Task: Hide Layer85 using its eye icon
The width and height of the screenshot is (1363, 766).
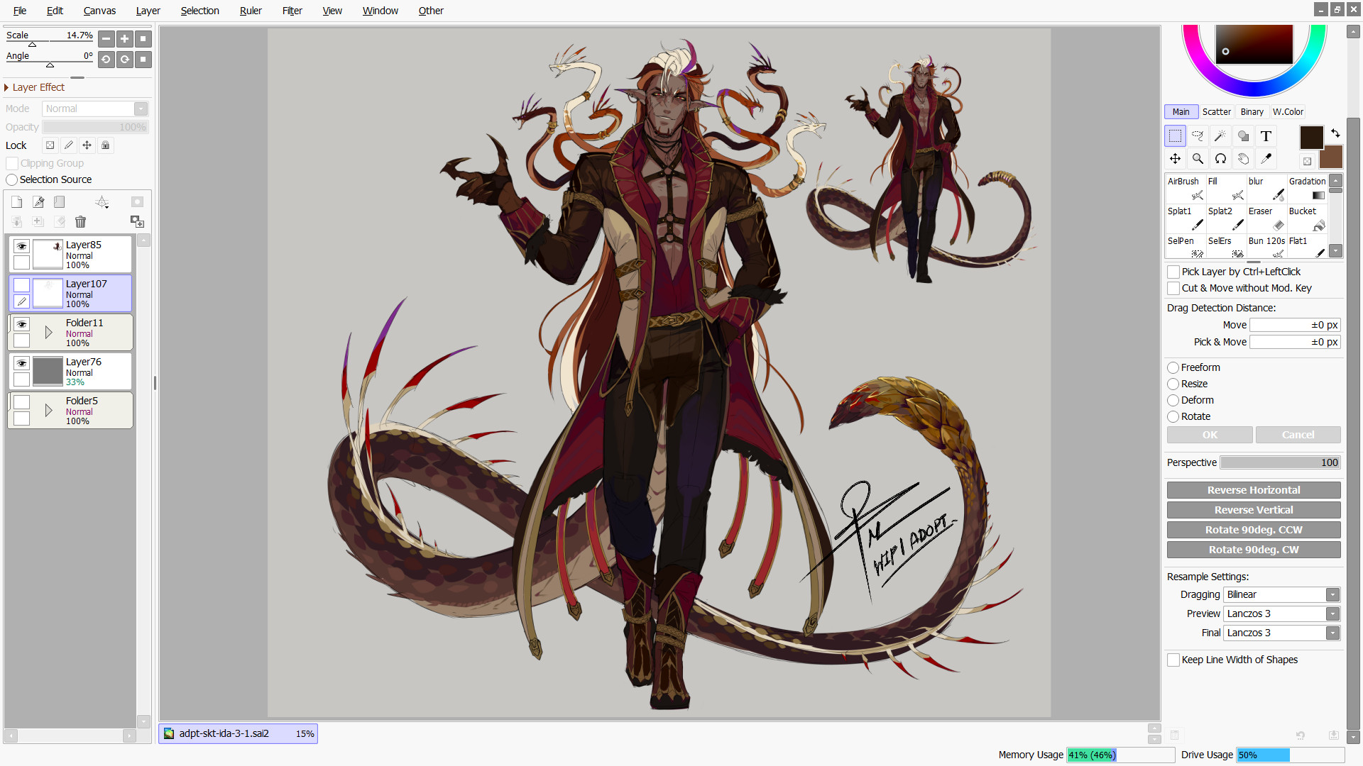Action: (x=21, y=246)
